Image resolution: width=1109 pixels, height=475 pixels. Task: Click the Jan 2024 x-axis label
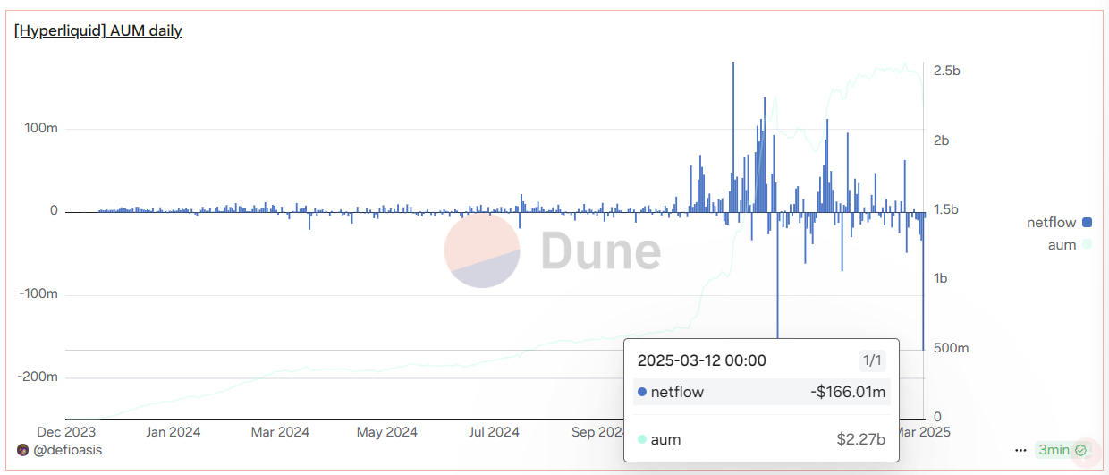click(174, 432)
